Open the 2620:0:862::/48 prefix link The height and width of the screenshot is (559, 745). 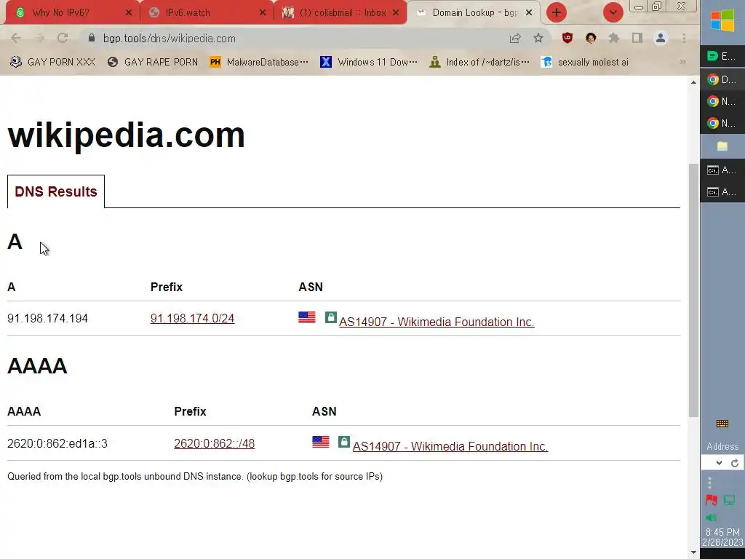215,443
